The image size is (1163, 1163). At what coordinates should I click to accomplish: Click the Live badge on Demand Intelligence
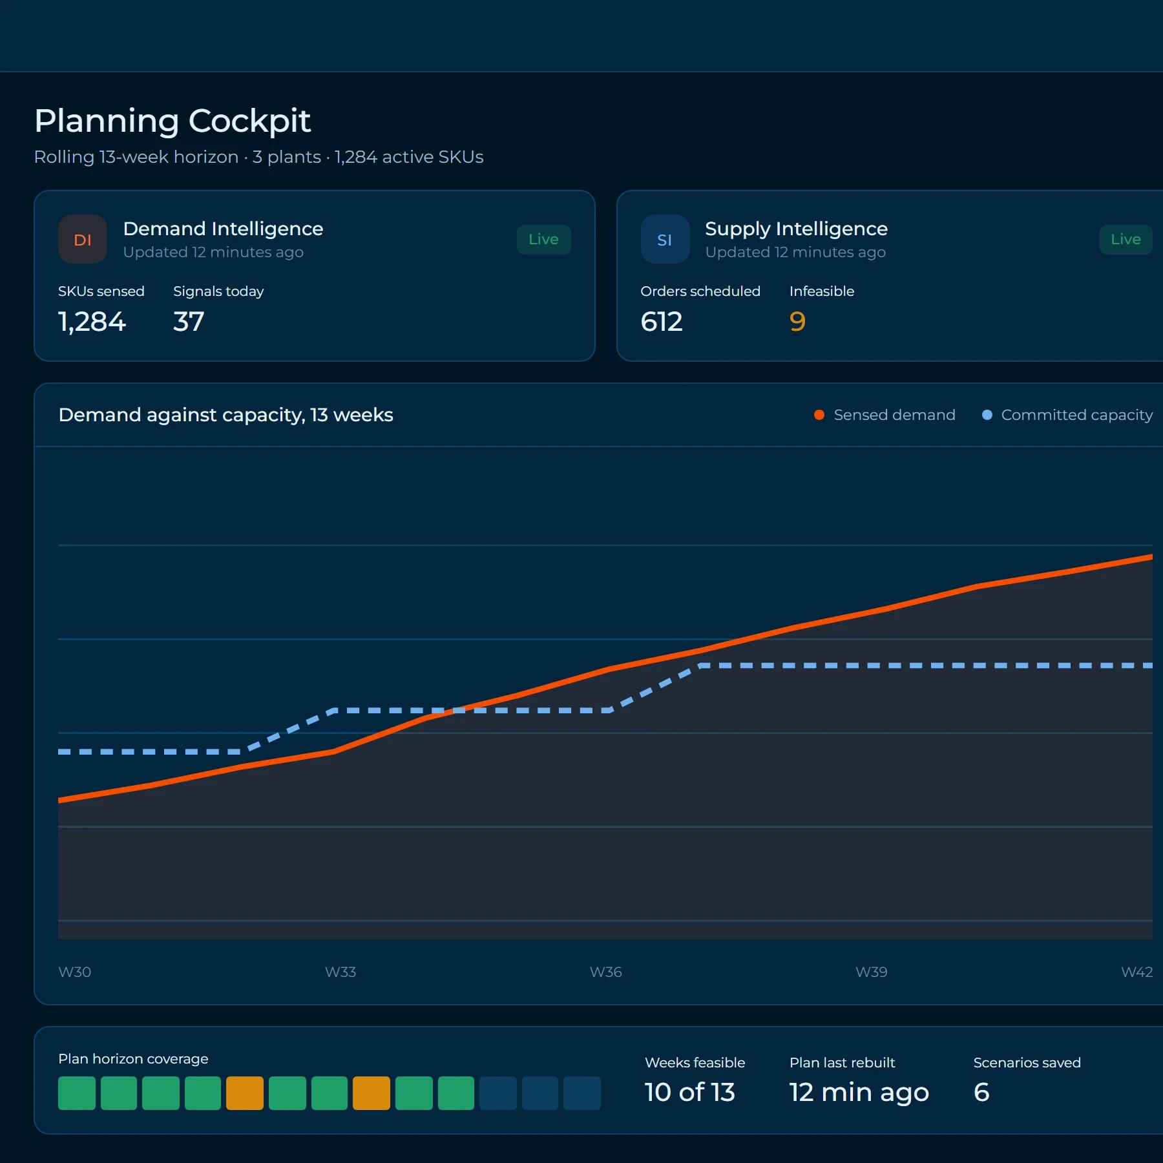543,239
